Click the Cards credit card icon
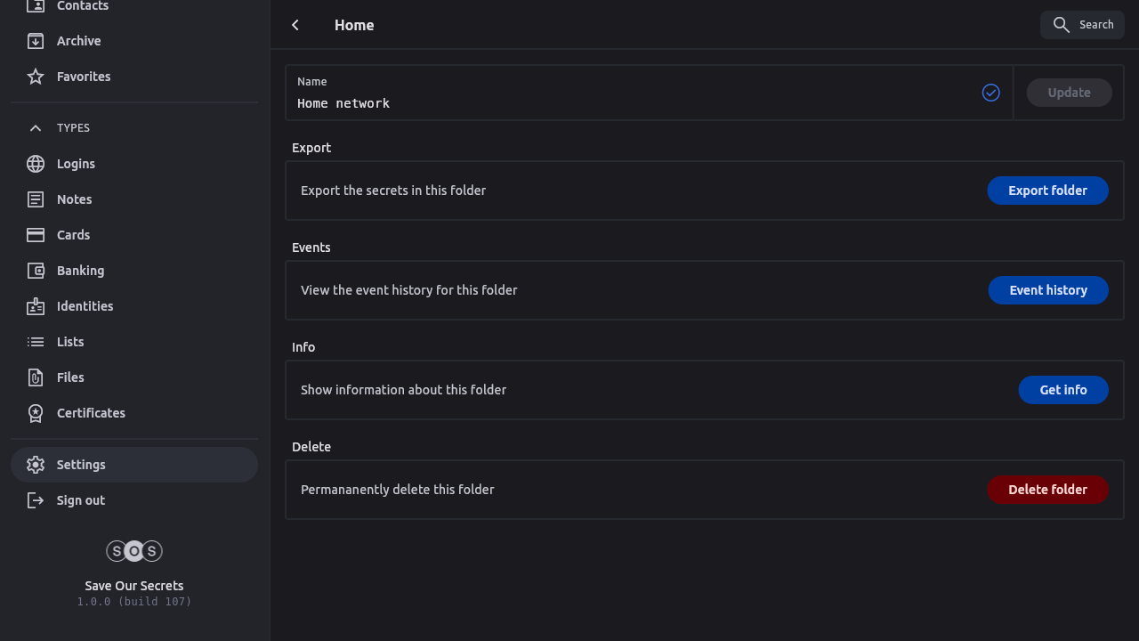This screenshot has height=641, width=1139. (36, 235)
